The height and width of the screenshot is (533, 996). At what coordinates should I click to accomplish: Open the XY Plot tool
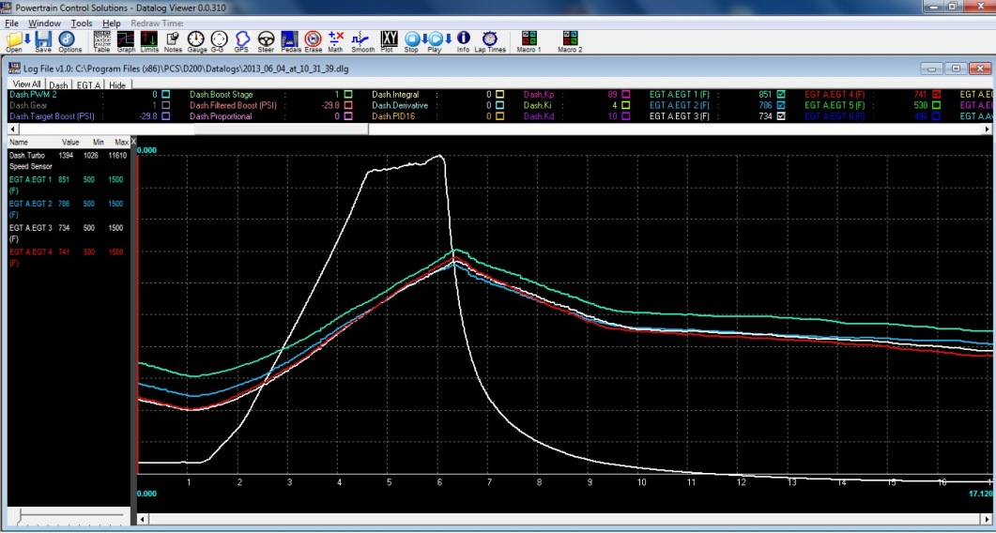389,40
